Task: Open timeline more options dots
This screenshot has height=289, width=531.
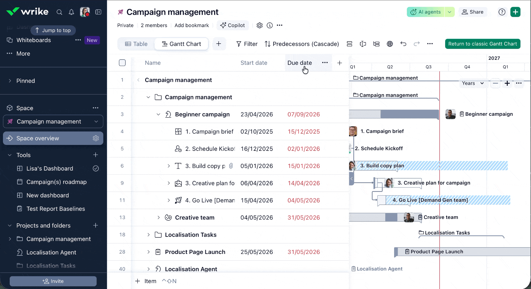Action: pos(519,83)
